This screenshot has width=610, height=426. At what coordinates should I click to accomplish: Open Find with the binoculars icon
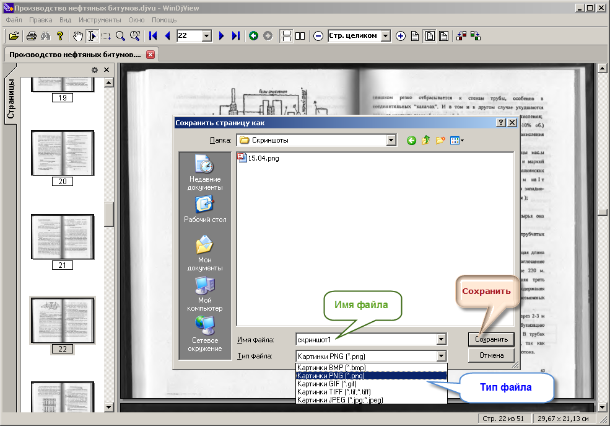pos(45,36)
